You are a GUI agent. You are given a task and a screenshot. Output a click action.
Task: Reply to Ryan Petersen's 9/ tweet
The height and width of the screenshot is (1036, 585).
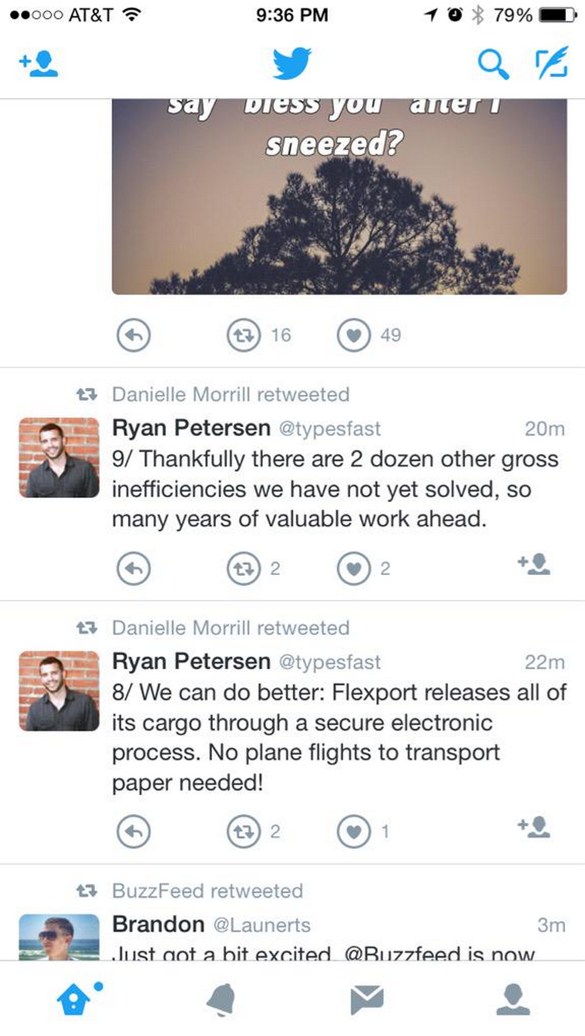(x=133, y=568)
